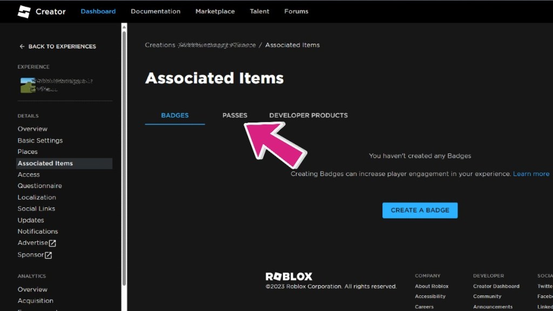
Task: Open the Marketplace menu item
Action: (x=215, y=11)
